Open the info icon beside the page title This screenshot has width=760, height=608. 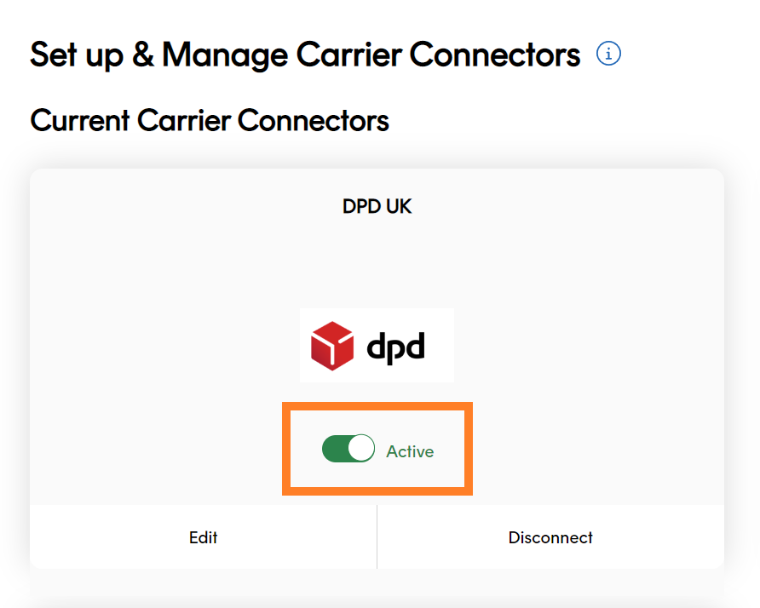coord(608,54)
